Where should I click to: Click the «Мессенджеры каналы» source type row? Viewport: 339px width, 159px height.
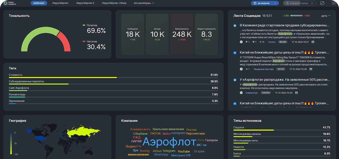282,135
